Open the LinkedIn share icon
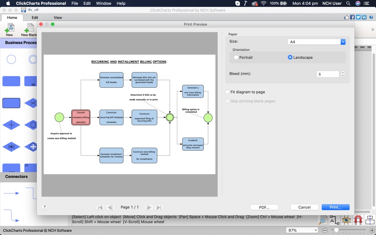 364,17
